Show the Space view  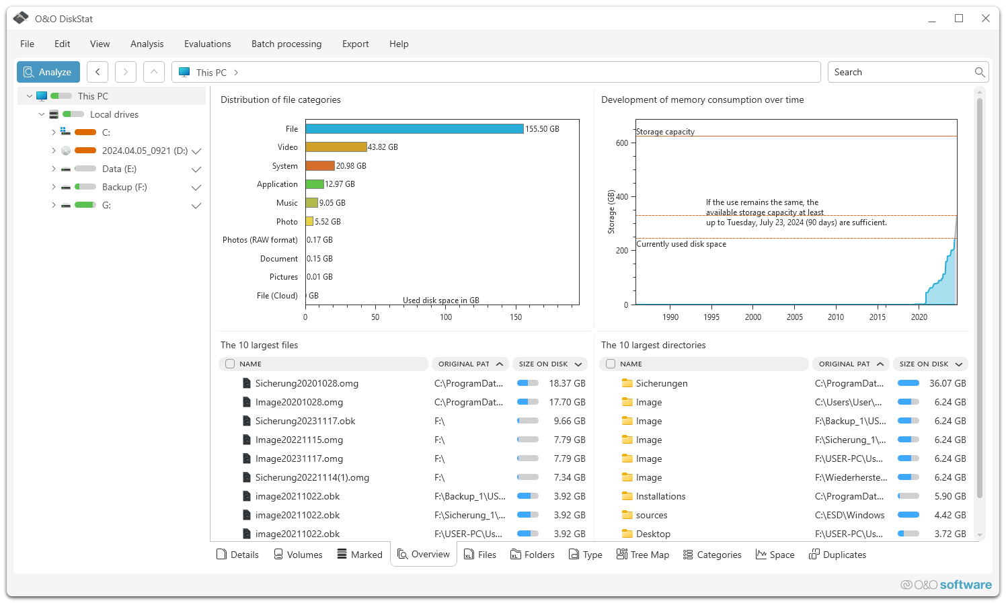tap(775, 555)
